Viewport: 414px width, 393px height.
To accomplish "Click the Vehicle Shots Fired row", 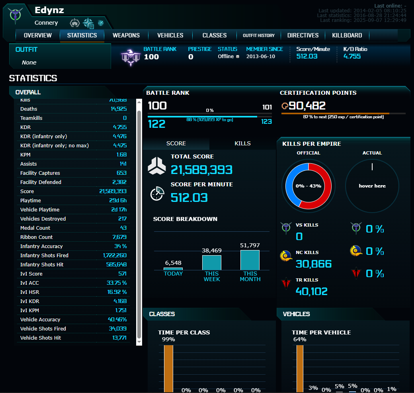I will [73, 328].
